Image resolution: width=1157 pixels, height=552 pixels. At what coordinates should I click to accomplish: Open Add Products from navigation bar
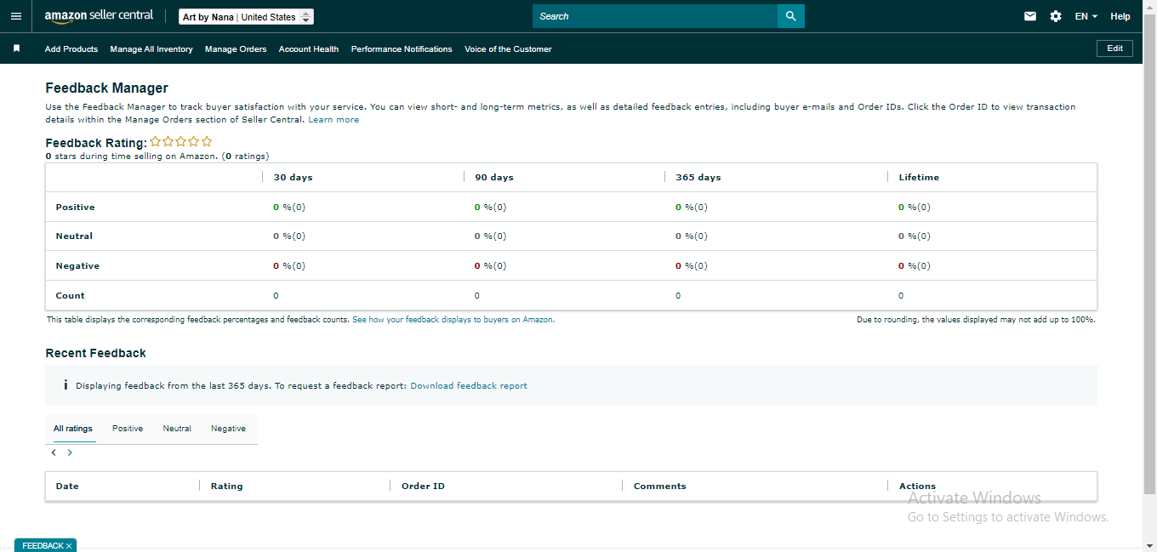(71, 49)
